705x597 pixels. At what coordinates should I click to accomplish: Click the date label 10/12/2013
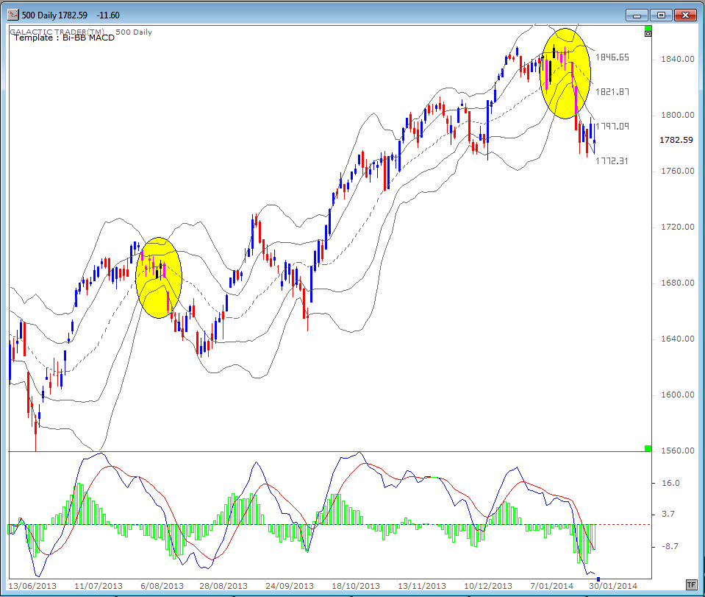click(x=488, y=586)
